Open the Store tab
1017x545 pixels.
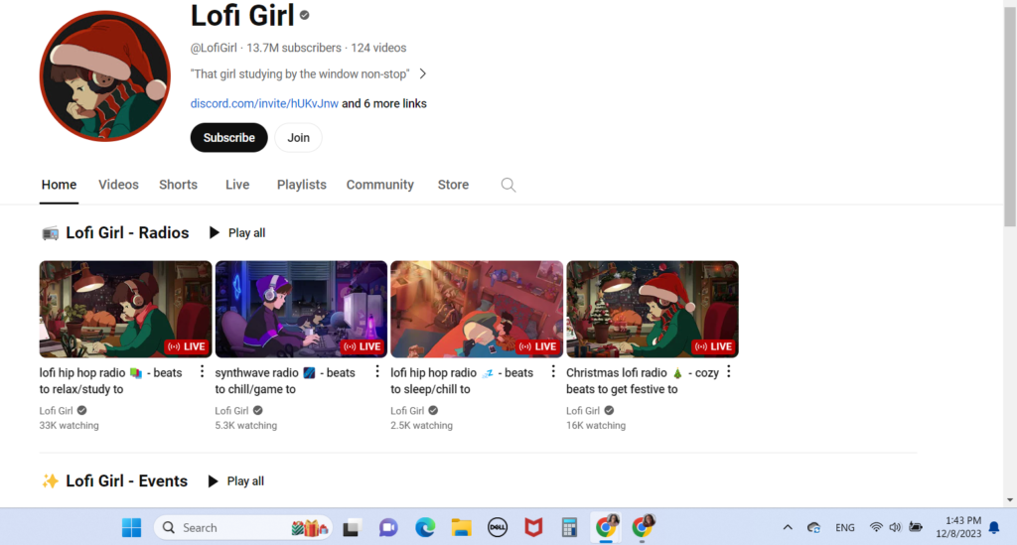click(453, 185)
